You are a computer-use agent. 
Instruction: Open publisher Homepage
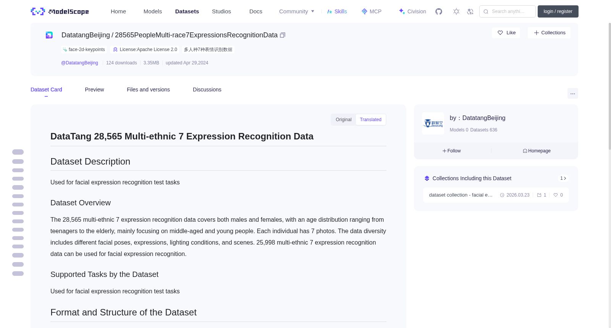click(537, 151)
